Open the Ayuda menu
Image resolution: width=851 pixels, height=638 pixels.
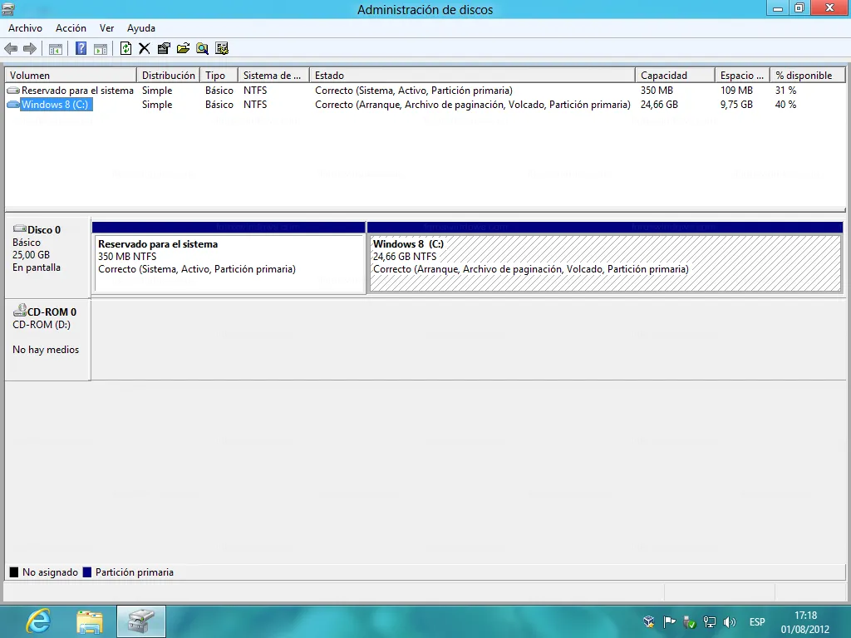[x=141, y=28]
